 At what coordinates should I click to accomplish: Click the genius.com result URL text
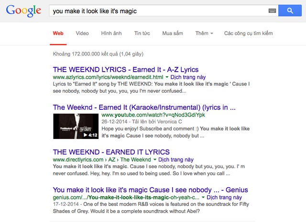[126, 198]
